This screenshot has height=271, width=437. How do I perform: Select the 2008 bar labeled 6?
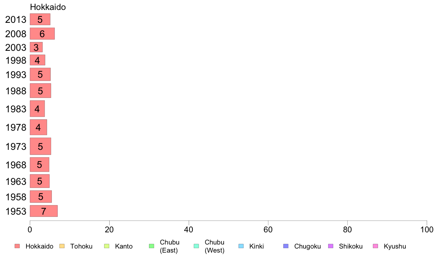pos(42,34)
